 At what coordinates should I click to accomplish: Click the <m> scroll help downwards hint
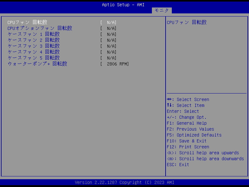[205, 159]
